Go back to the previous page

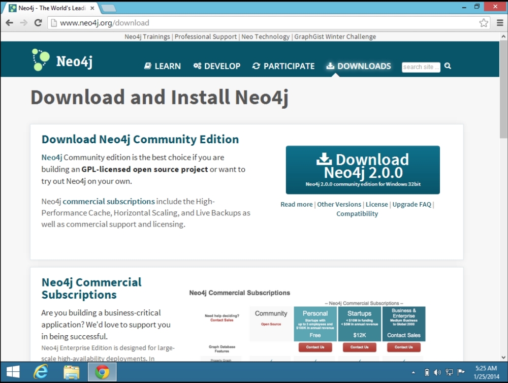click(9, 23)
